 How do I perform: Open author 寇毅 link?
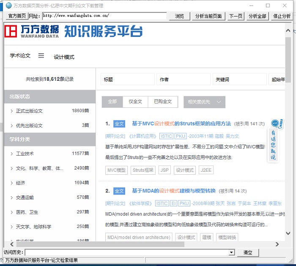point(219,136)
